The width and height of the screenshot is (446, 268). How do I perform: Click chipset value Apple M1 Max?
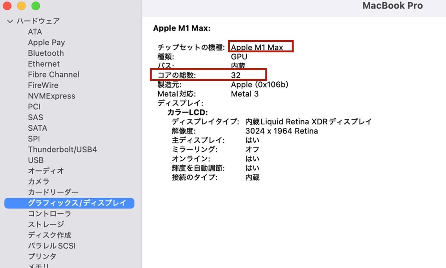tap(257, 48)
